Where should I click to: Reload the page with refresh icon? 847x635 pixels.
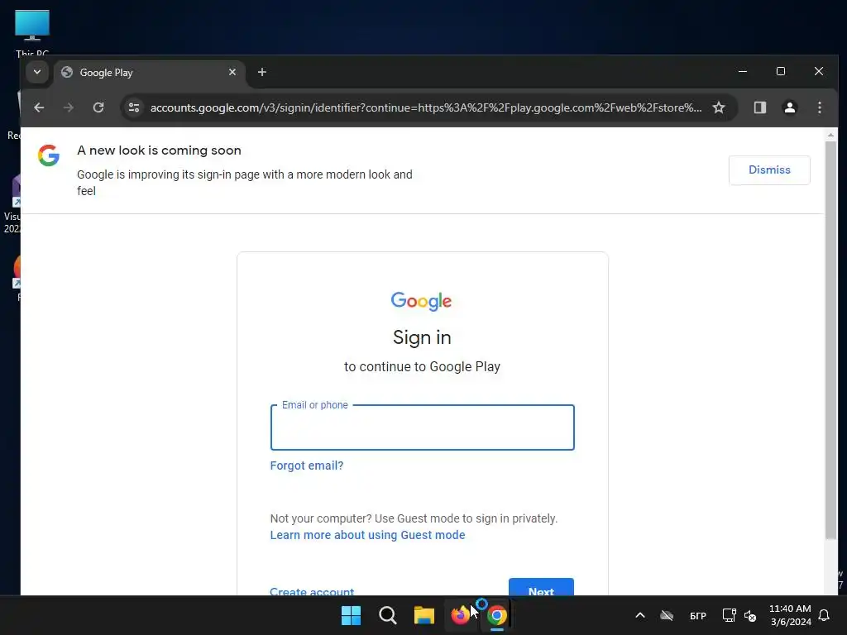click(98, 107)
